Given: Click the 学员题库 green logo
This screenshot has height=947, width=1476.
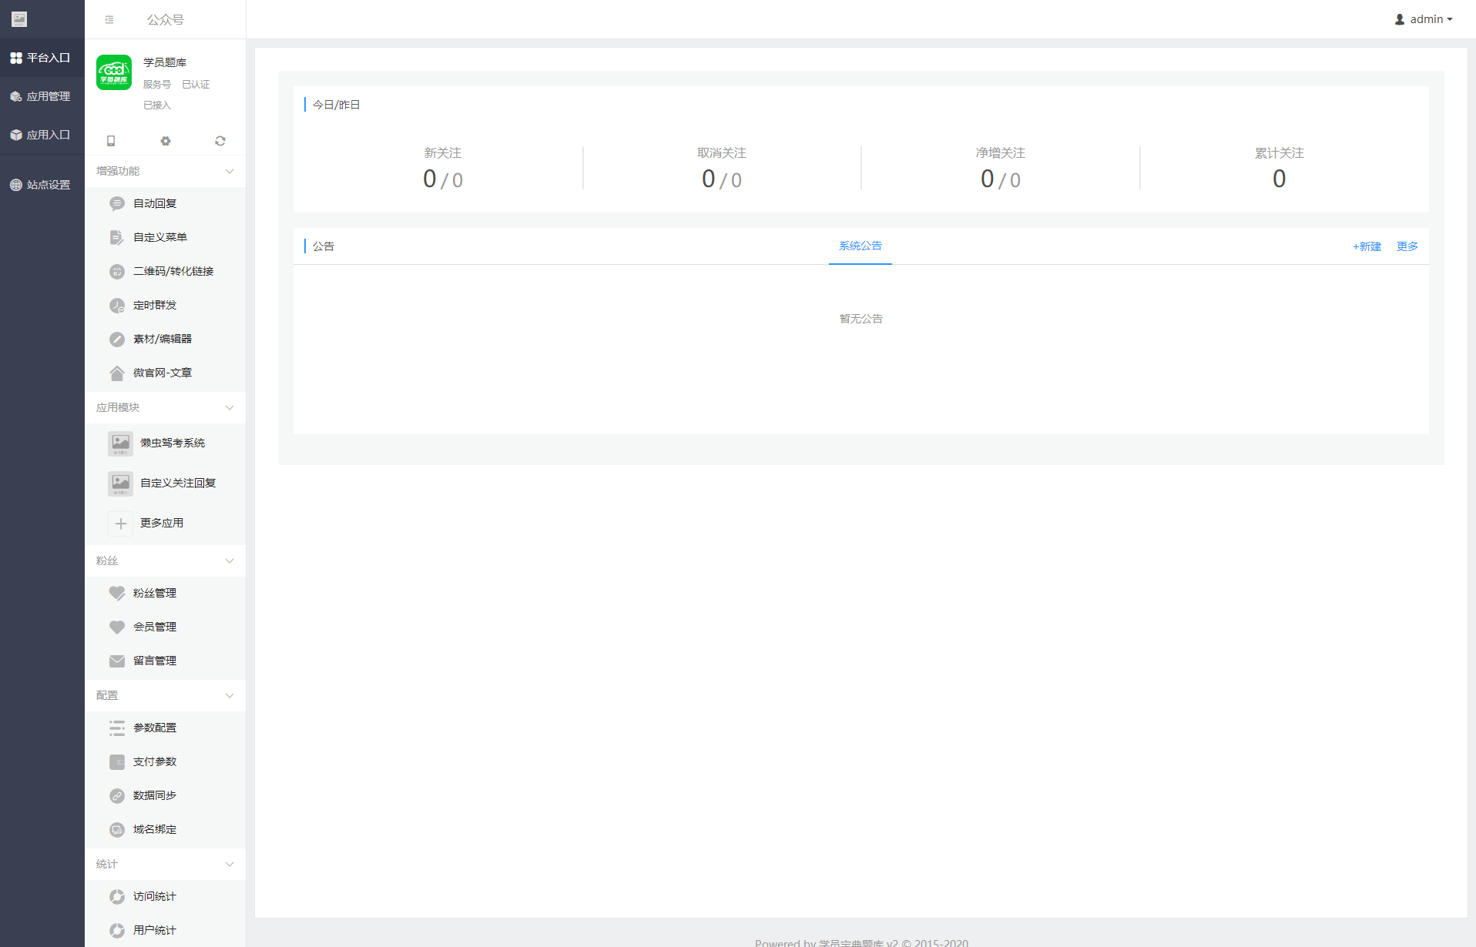Looking at the screenshot, I should click(x=114, y=73).
